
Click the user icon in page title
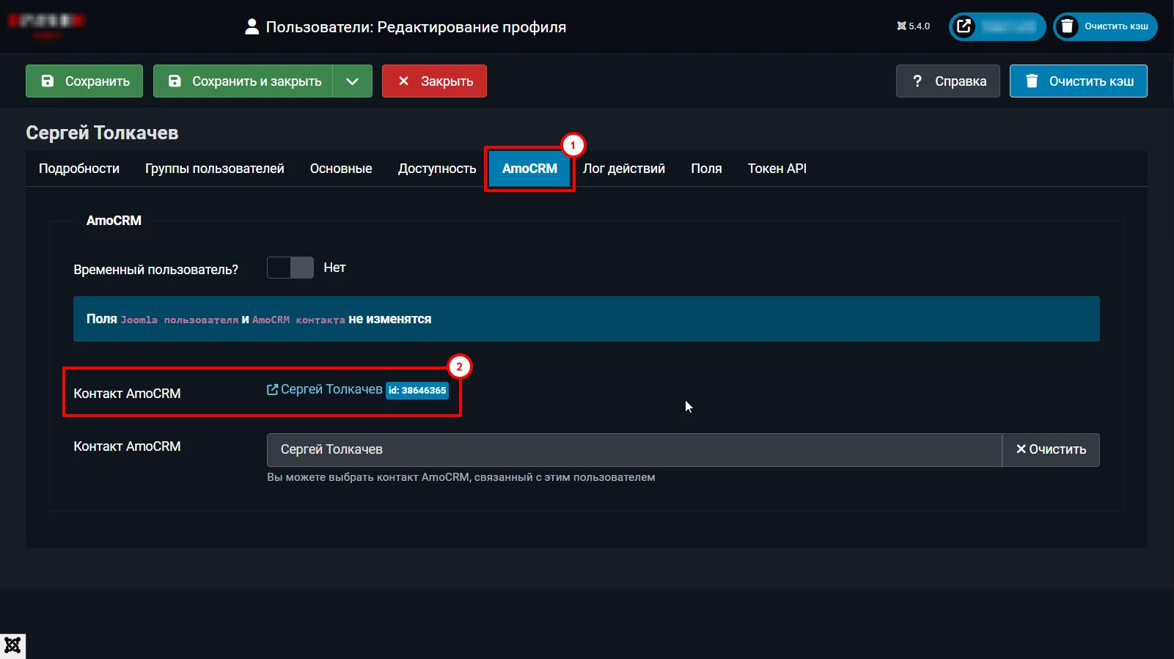[x=252, y=27]
